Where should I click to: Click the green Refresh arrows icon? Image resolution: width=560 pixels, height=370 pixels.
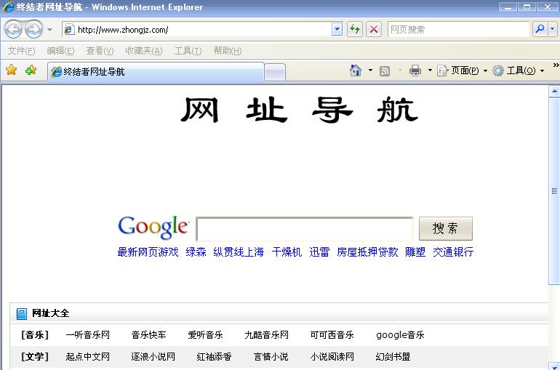pos(355,29)
